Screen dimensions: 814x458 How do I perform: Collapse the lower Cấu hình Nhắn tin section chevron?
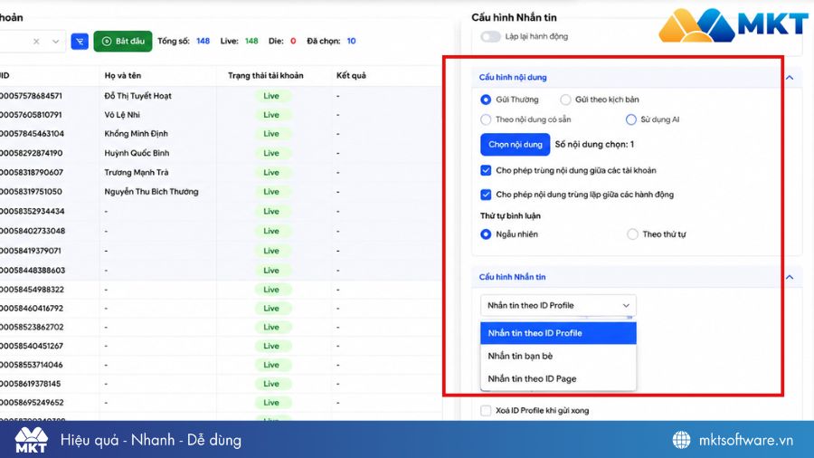(x=790, y=277)
